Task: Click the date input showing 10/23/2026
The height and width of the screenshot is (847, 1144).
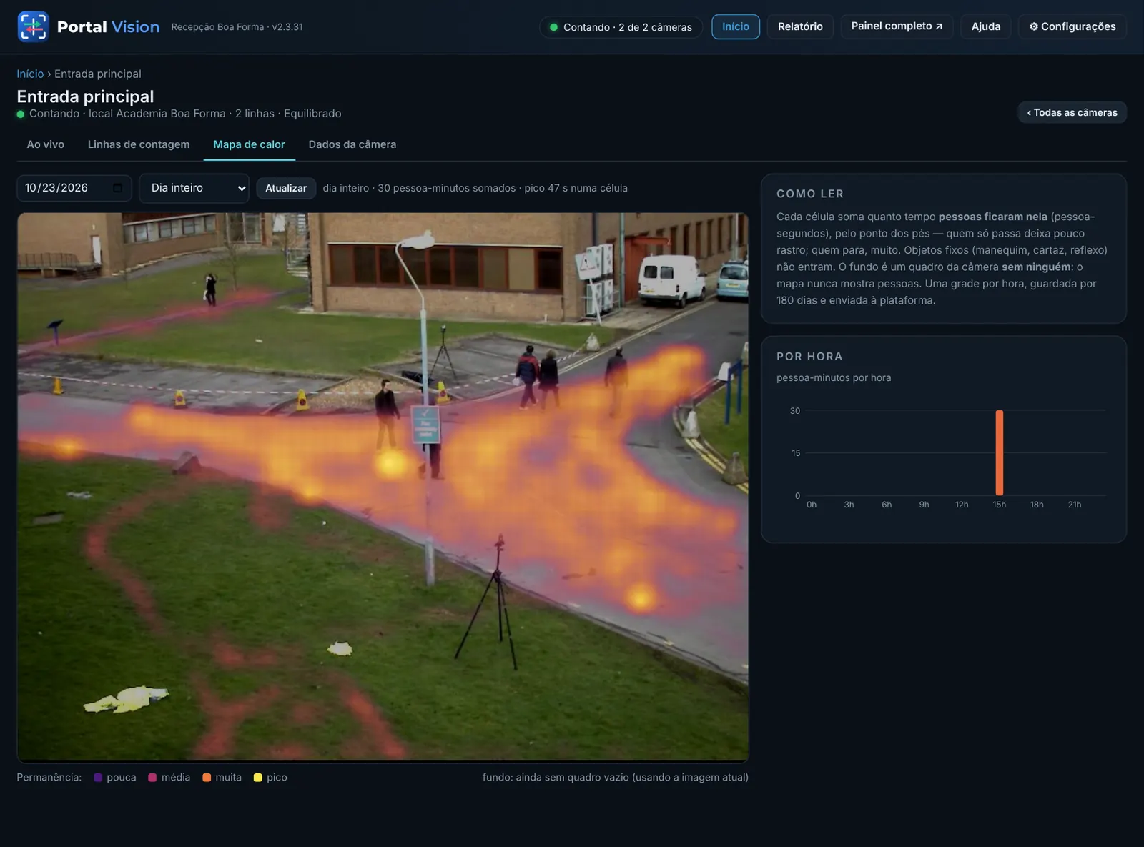Action: [74, 188]
